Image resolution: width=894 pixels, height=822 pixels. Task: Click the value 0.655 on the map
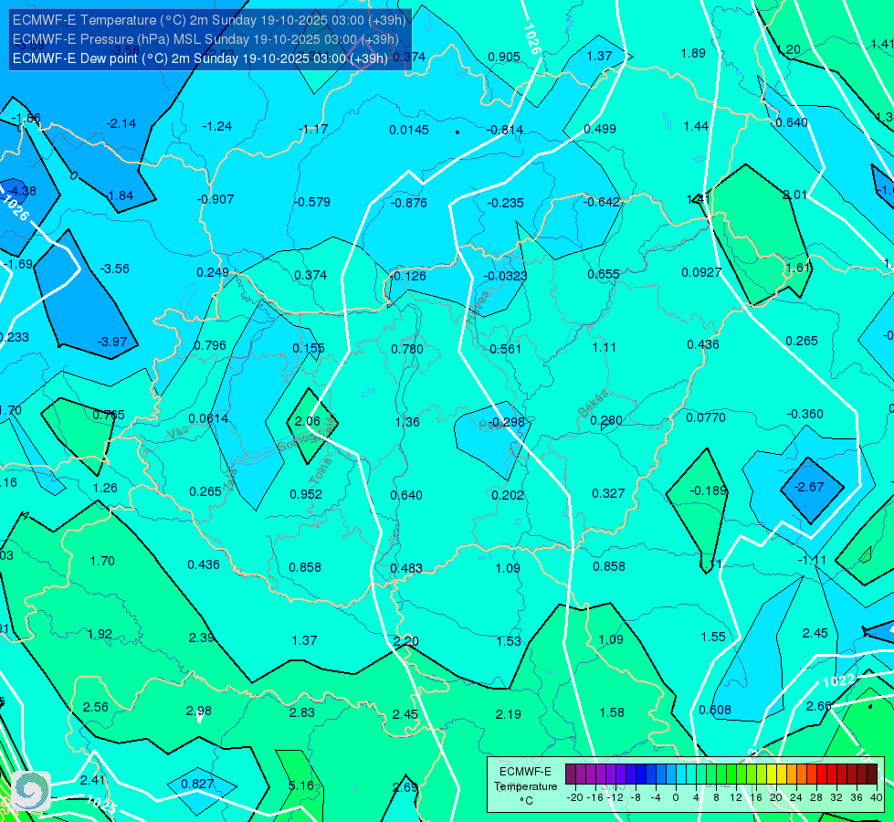(x=604, y=274)
